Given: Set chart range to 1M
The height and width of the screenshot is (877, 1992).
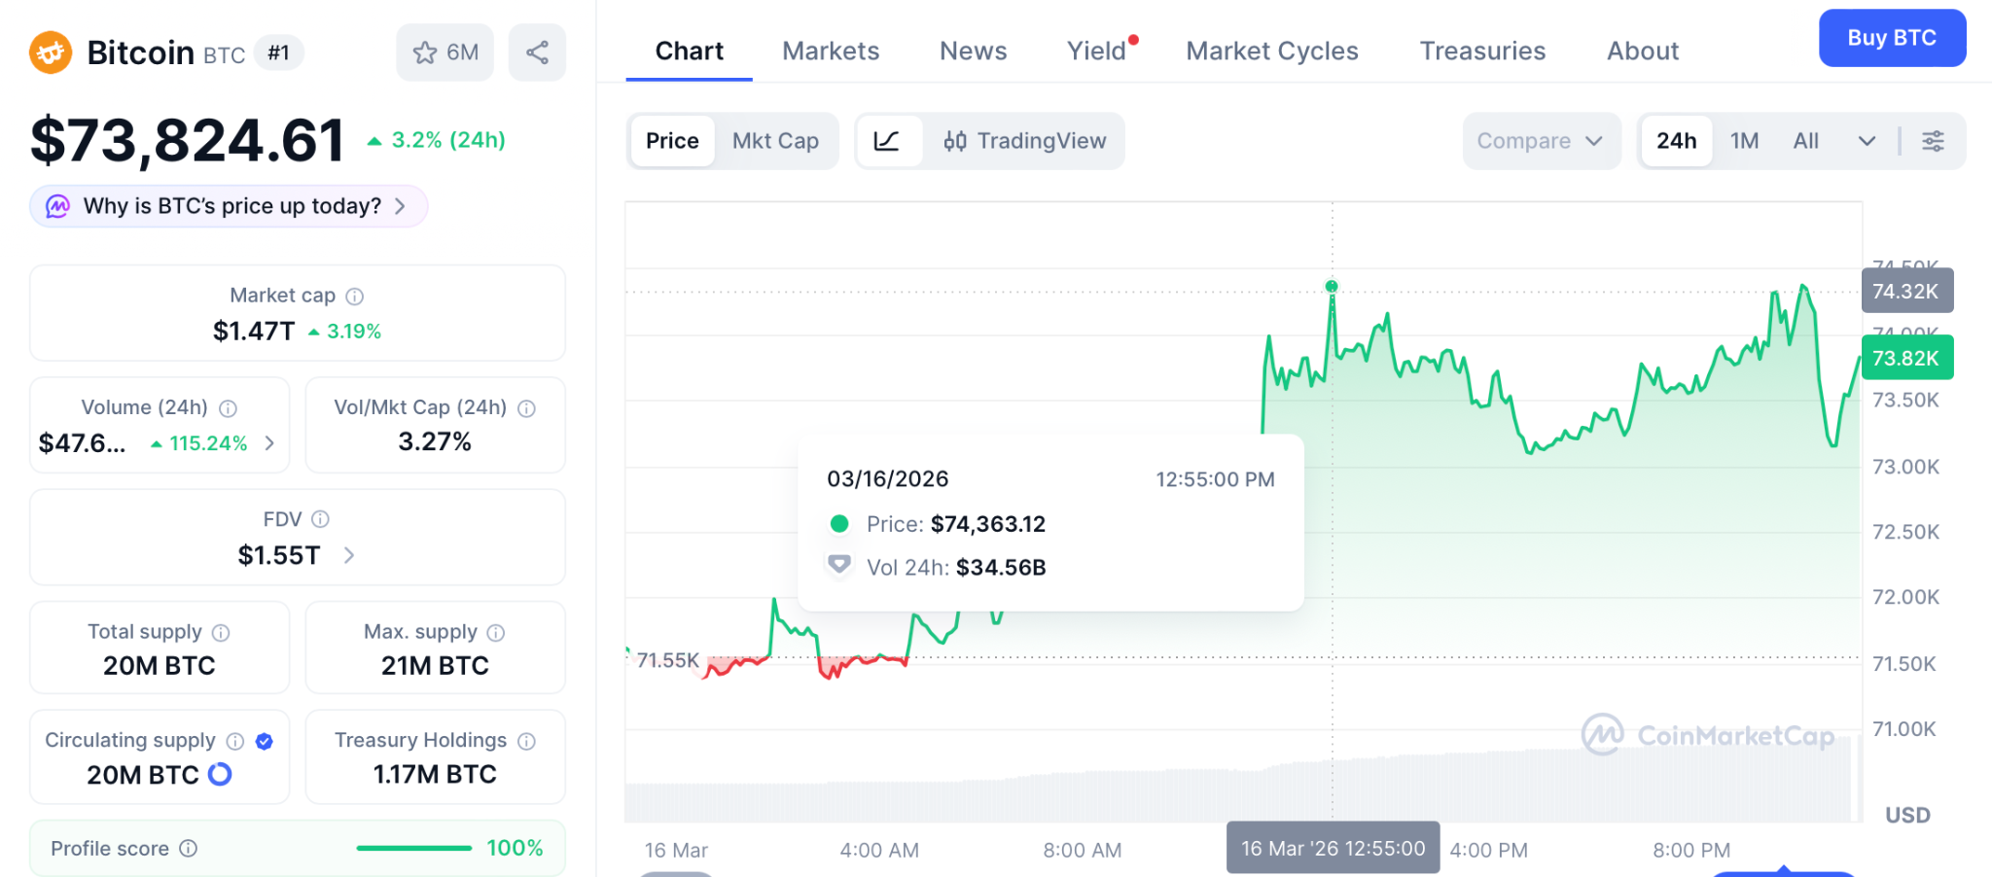Looking at the screenshot, I should coord(1744,141).
